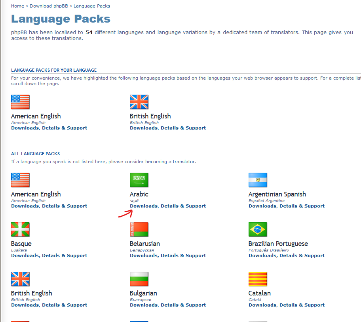
Task: Open Brazilian Portuguese Downloads, Details & Support
Action: click(287, 255)
